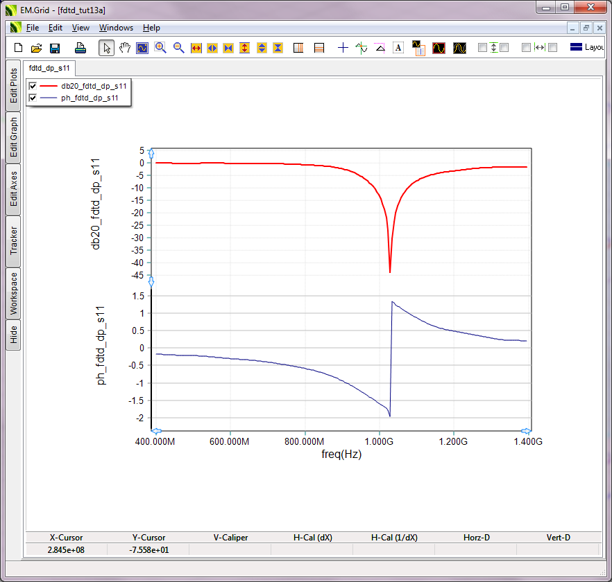Click the text annotation 'A' tool
Image resolution: width=612 pixels, height=582 pixels.
pos(398,48)
